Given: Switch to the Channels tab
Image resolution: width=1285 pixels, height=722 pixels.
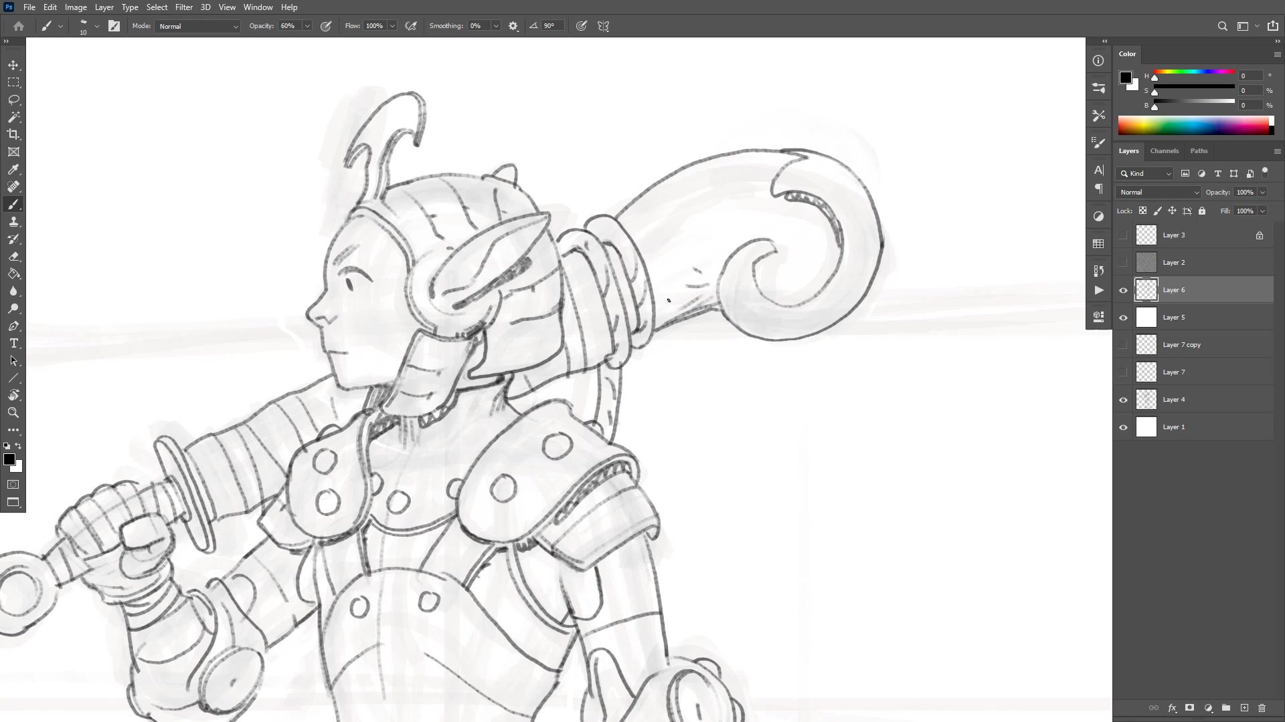Looking at the screenshot, I should point(1164,151).
